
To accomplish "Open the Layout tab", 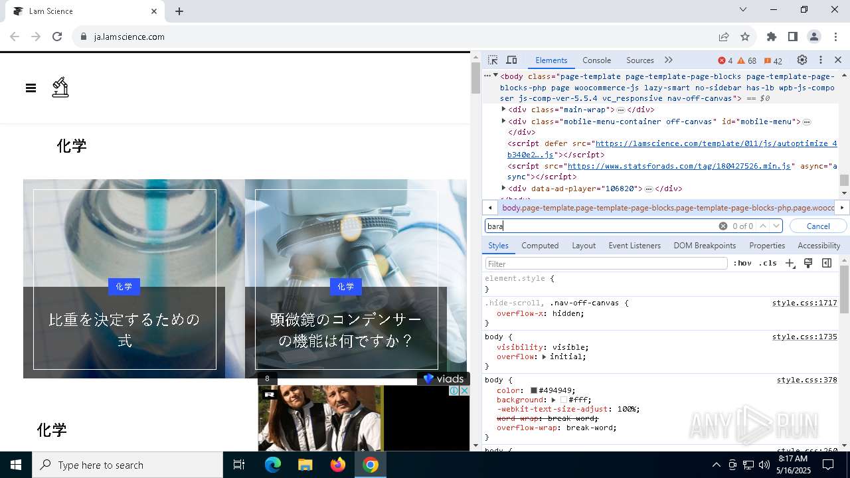I will coord(584,246).
